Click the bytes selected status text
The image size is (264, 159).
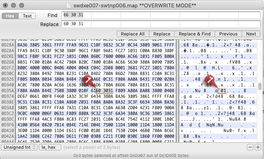(x=131, y=155)
